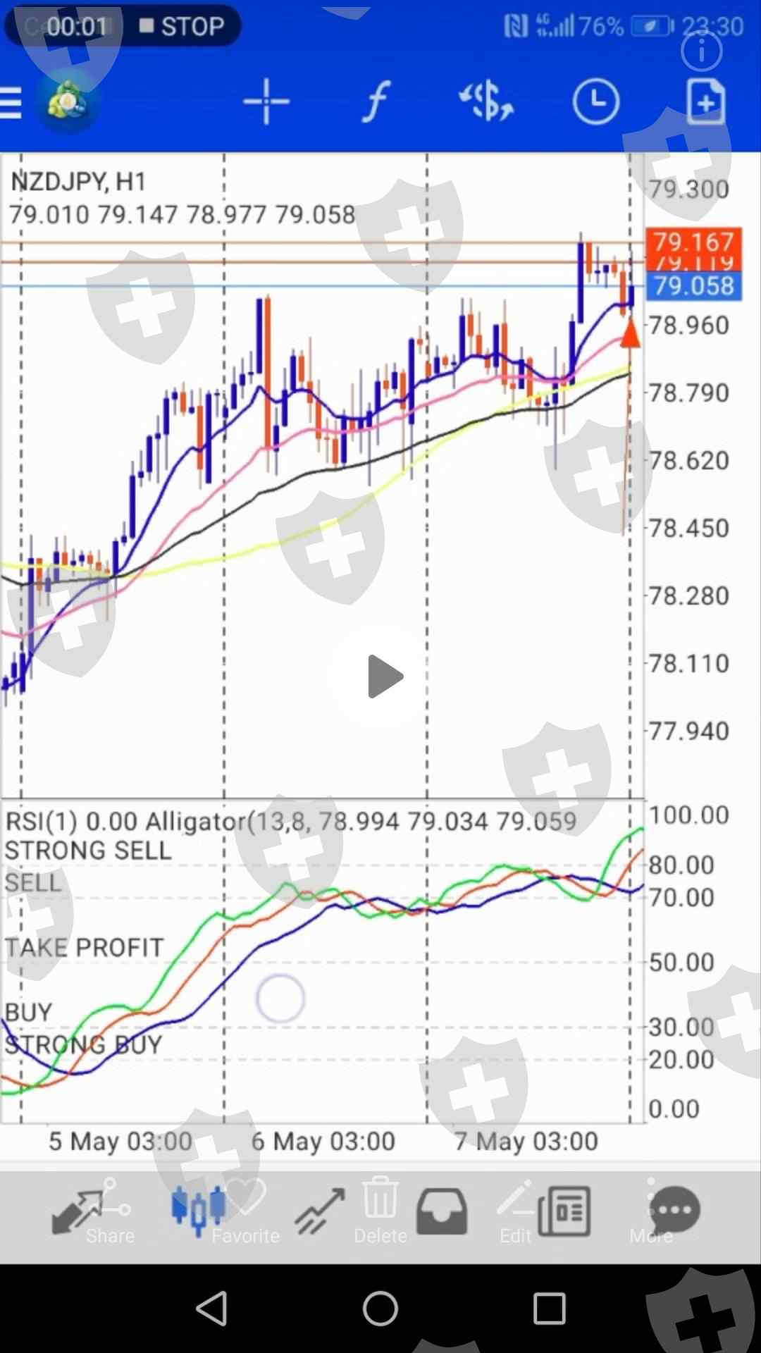Tap the 23:30 clock in status bar

click(x=712, y=27)
